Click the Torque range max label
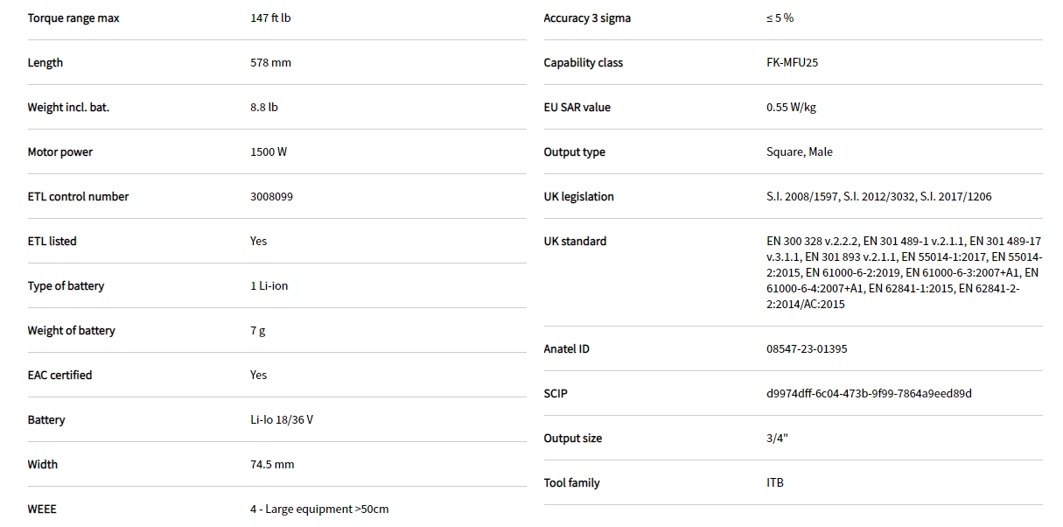Viewport: 1063px width, 527px height. tap(73, 18)
